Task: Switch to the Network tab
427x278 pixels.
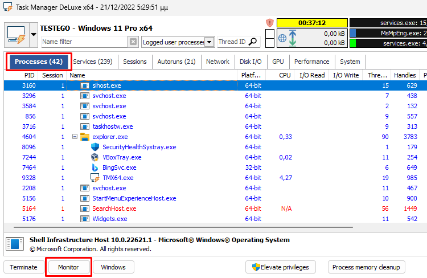Action: coord(217,62)
